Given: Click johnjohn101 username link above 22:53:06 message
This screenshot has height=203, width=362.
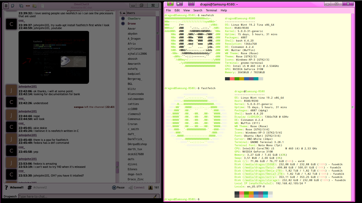Looking at the screenshot, I should (x=28, y=159).
